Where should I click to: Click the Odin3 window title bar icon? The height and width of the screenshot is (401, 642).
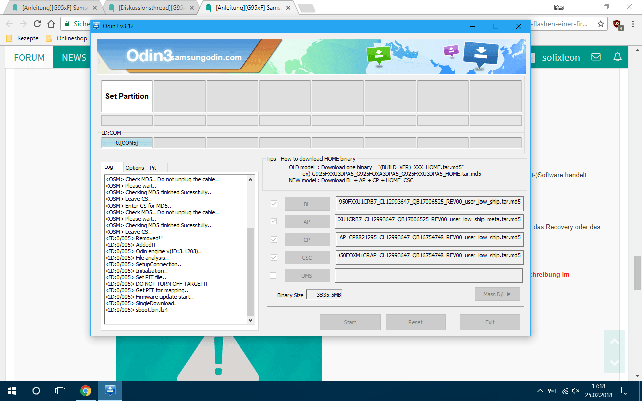[97, 26]
